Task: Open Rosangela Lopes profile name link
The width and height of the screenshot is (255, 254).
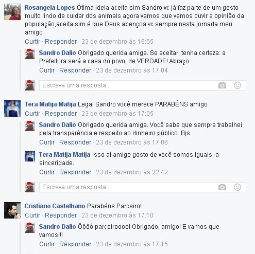Action: (x=49, y=8)
